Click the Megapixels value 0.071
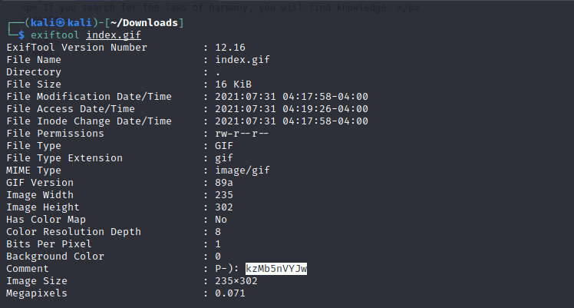Image resolution: width=574 pixels, height=308 pixels. click(230, 293)
